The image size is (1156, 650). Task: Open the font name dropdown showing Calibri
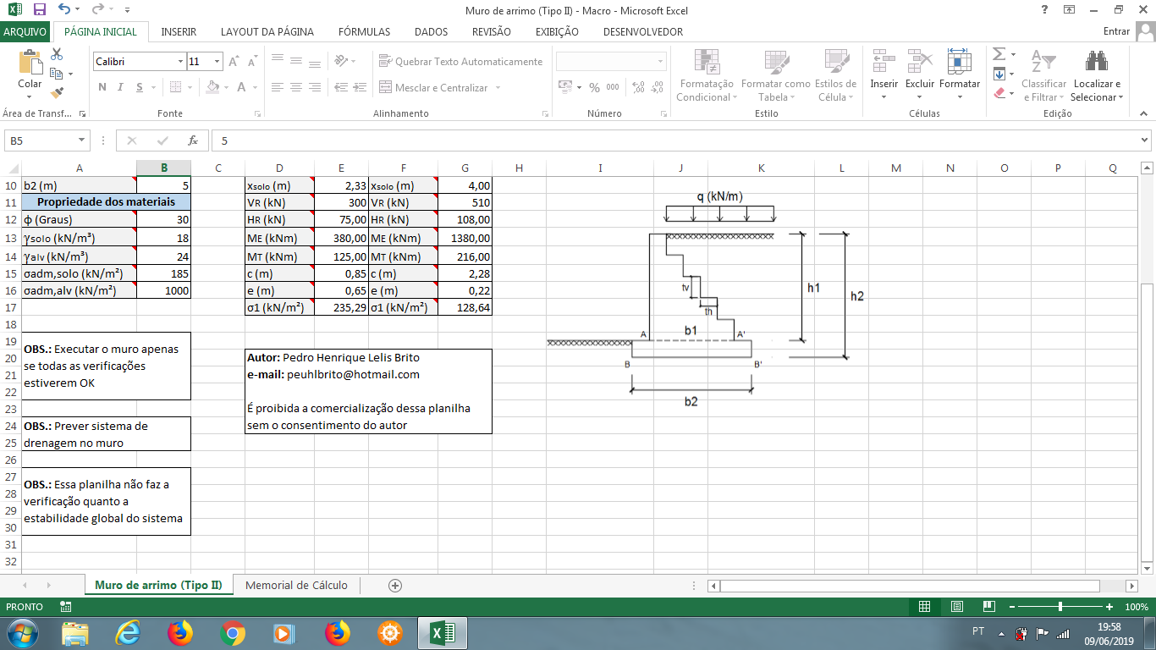coord(180,62)
